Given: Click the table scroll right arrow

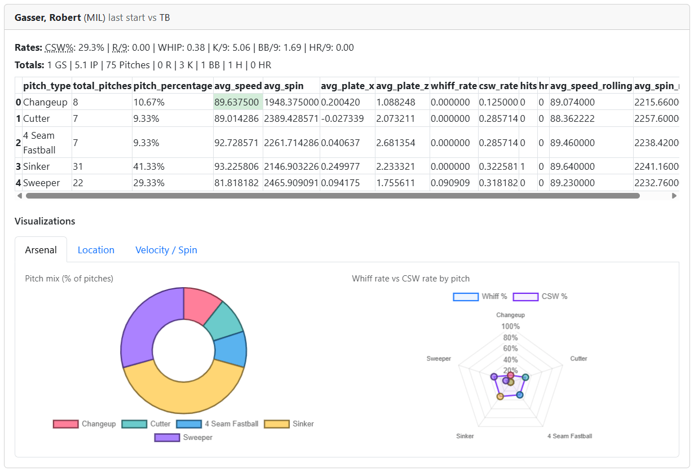Looking at the screenshot, I should coord(674,196).
